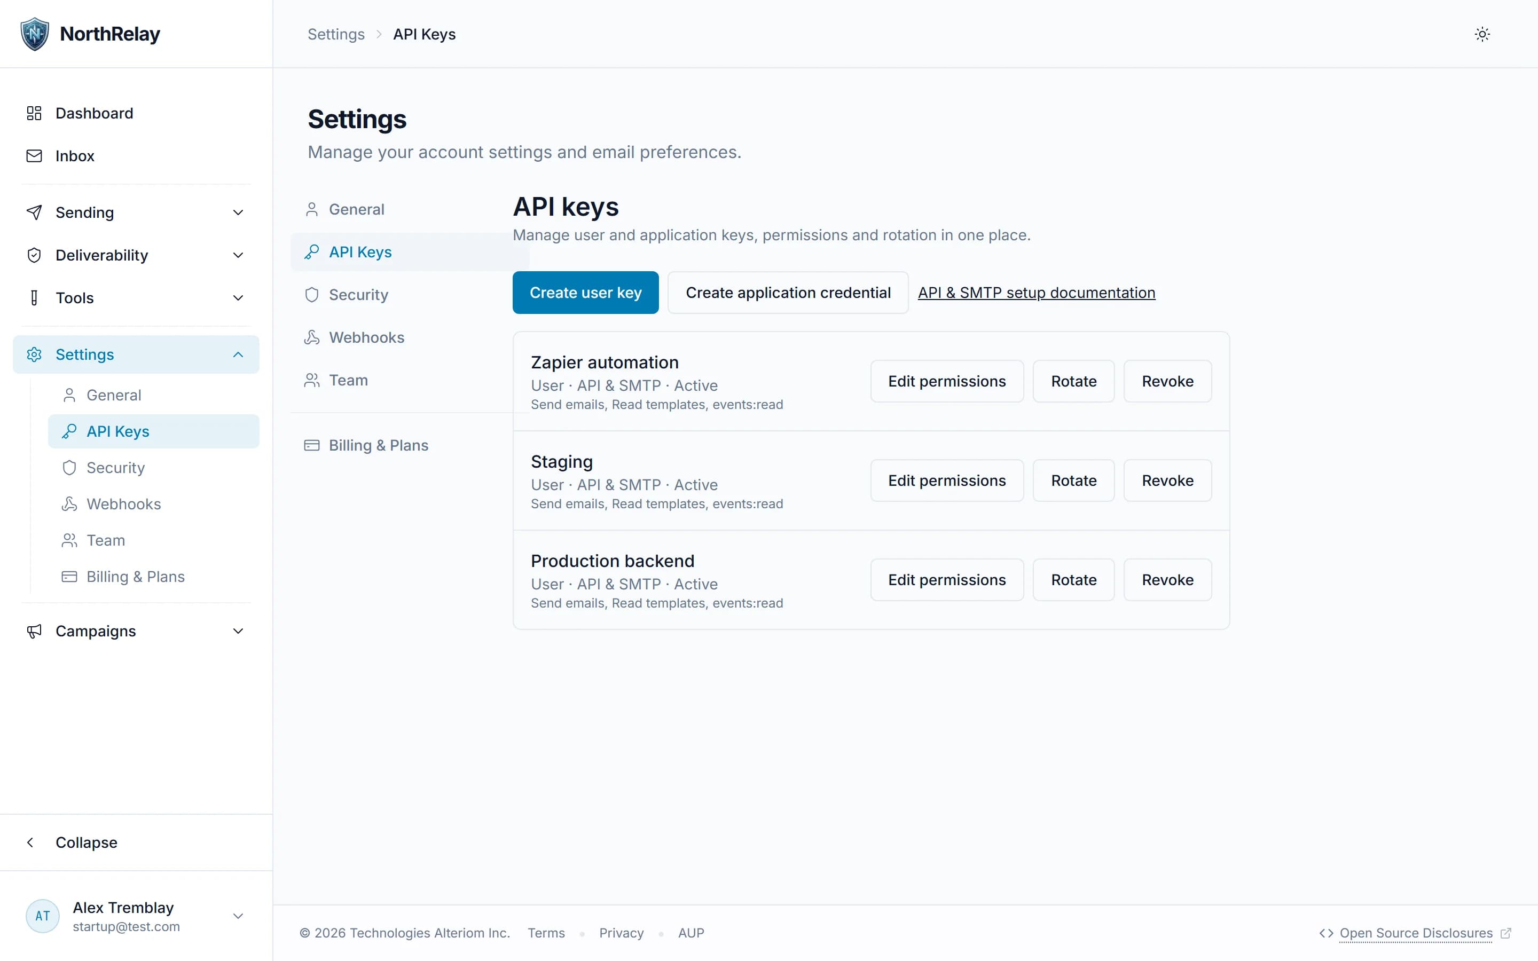
Task: Open API & SMTP setup documentation link
Action: point(1036,293)
